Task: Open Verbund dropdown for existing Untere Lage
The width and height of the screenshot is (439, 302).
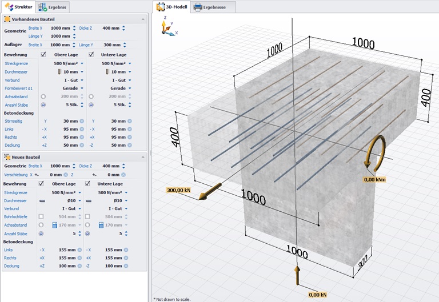Action: click(x=130, y=80)
